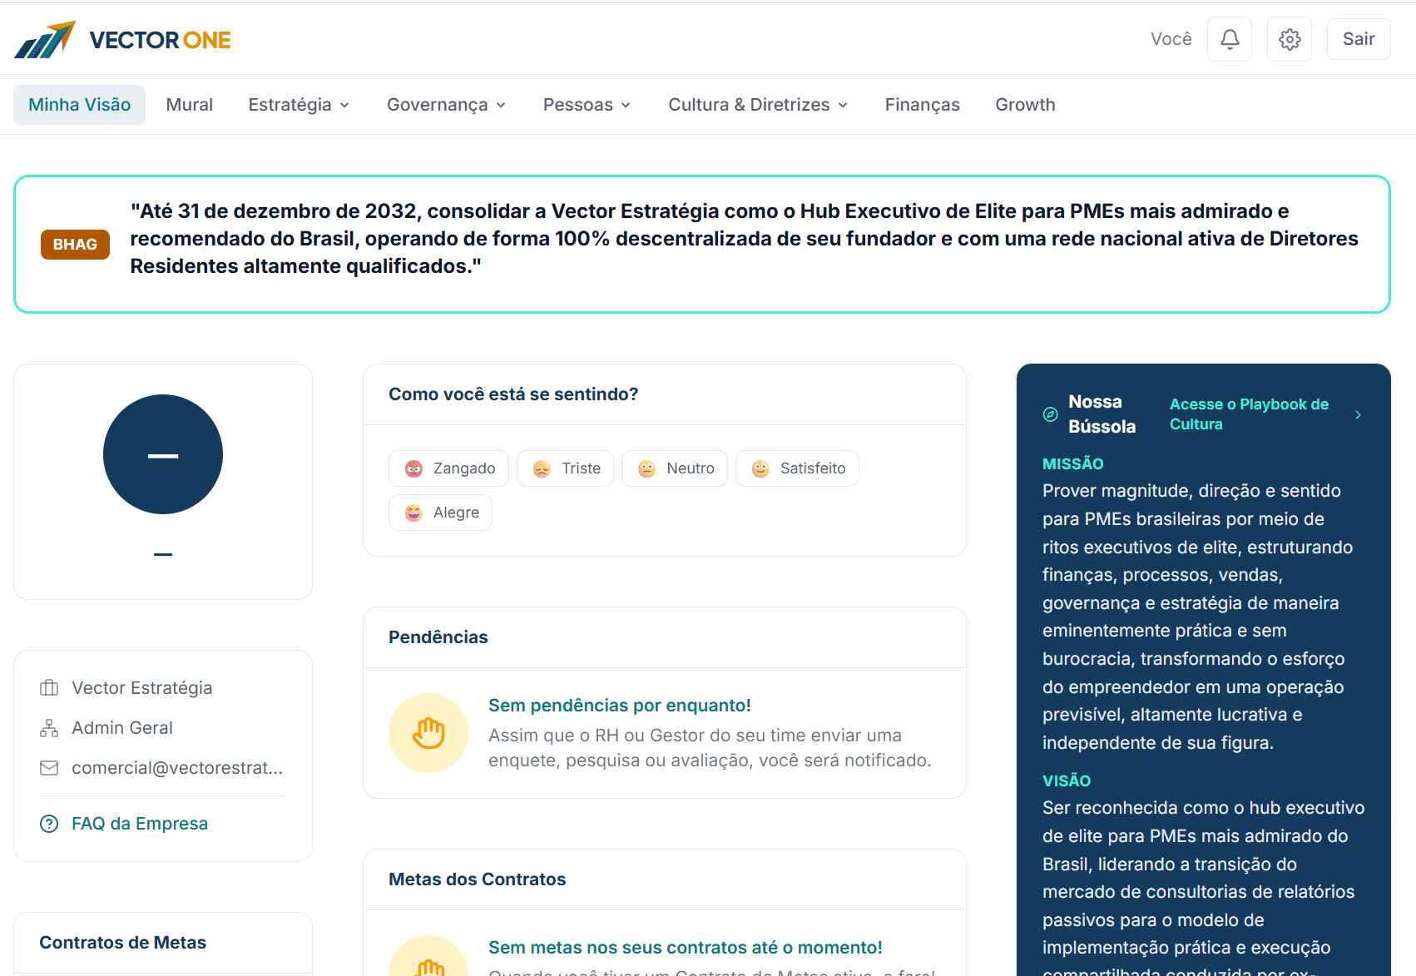The height and width of the screenshot is (976, 1416).
Task: Open the Mural tab
Action: click(x=190, y=105)
